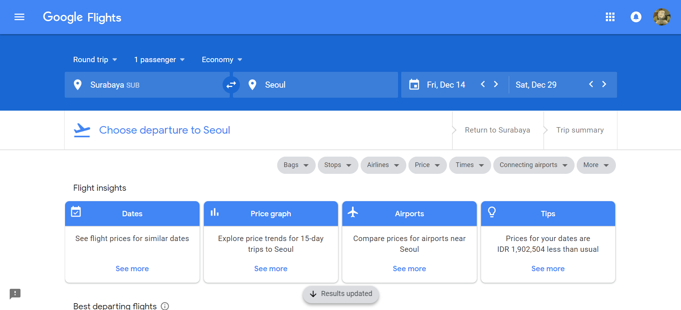Viewport: 681px width, 310px height.
Task: Edit the Surabaya SUB origin field
Action: tap(147, 85)
